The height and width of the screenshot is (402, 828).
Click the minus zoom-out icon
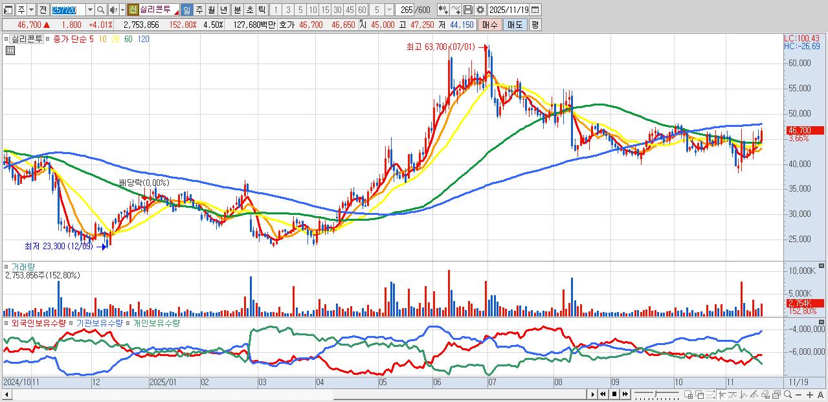point(798,395)
